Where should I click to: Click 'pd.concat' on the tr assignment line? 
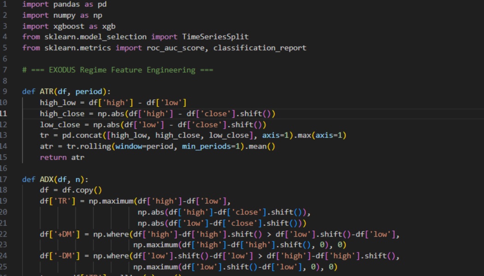tap(82, 136)
